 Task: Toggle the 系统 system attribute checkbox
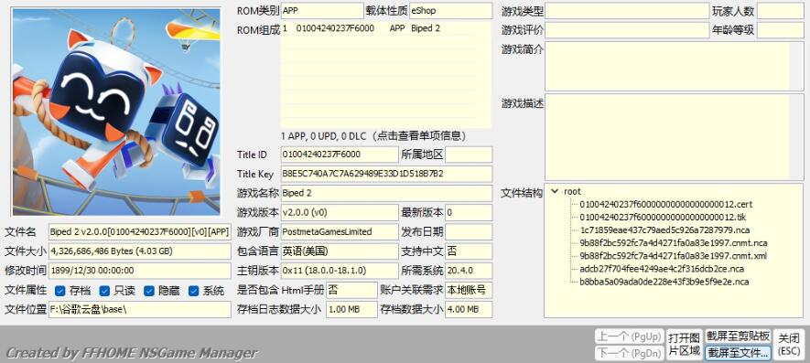193,291
